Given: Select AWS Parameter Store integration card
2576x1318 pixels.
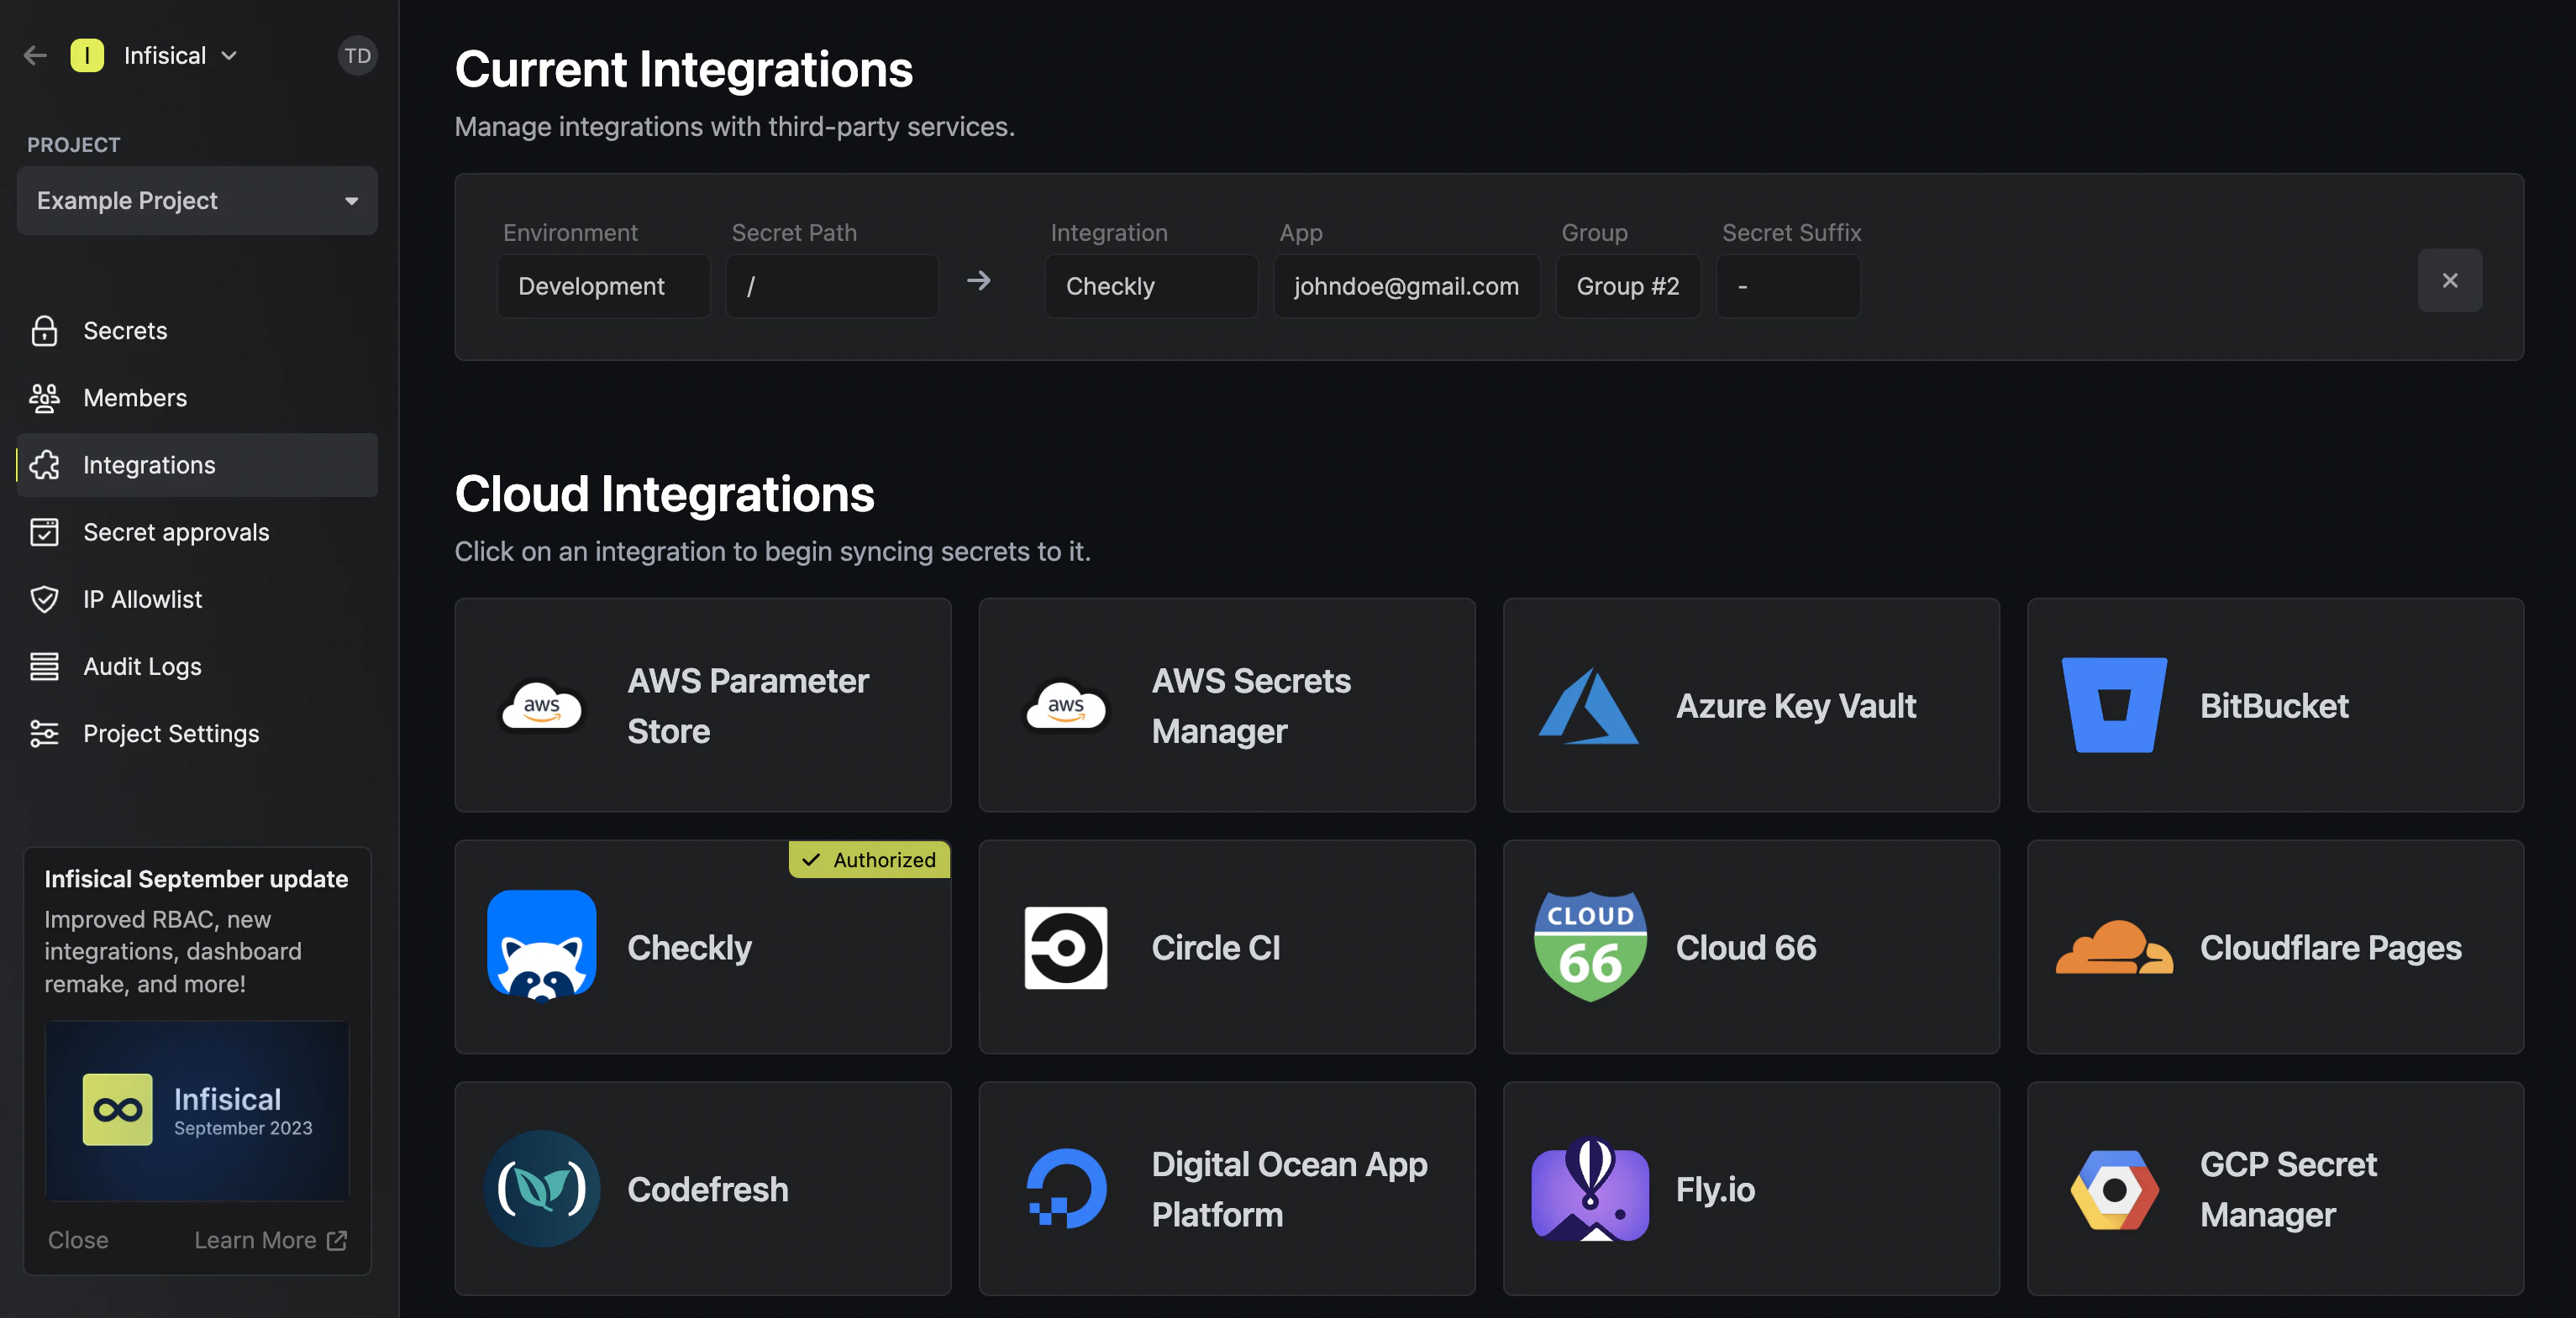Looking at the screenshot, I should 702,705.
